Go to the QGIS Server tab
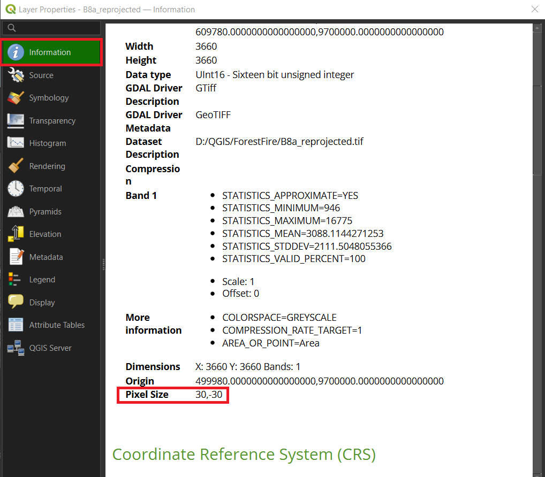The image size is (545, 477). [x=50, y=348]
